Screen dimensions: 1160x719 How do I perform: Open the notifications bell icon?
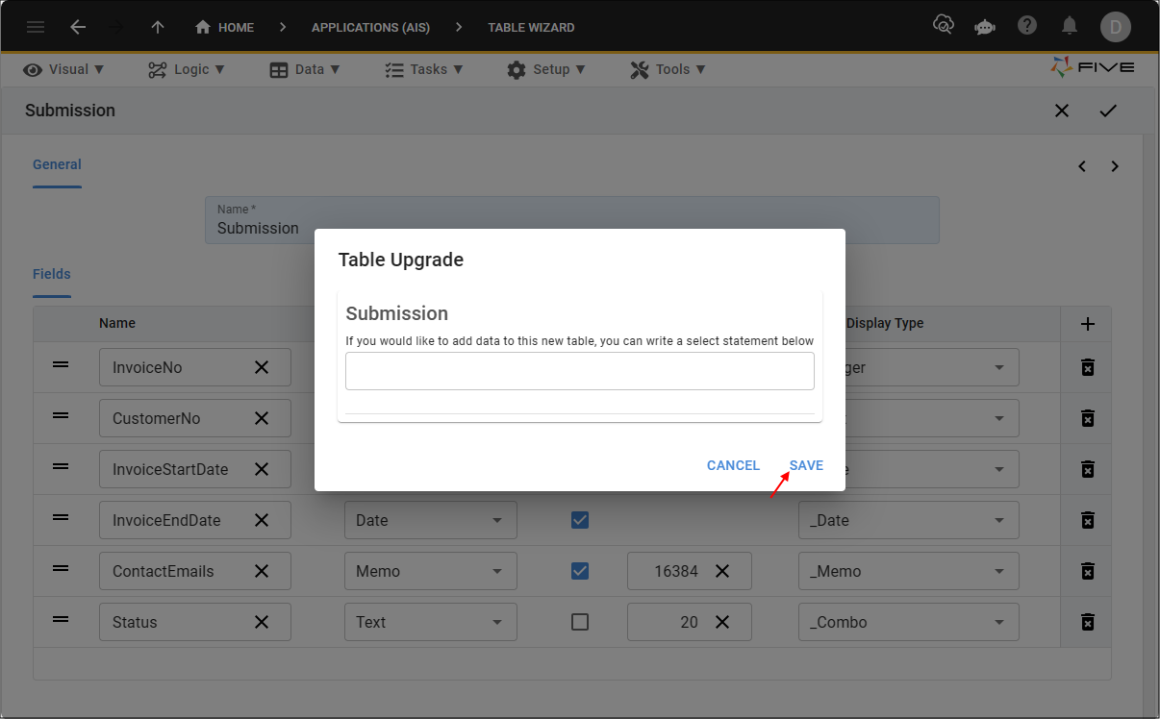point(1070,26)
